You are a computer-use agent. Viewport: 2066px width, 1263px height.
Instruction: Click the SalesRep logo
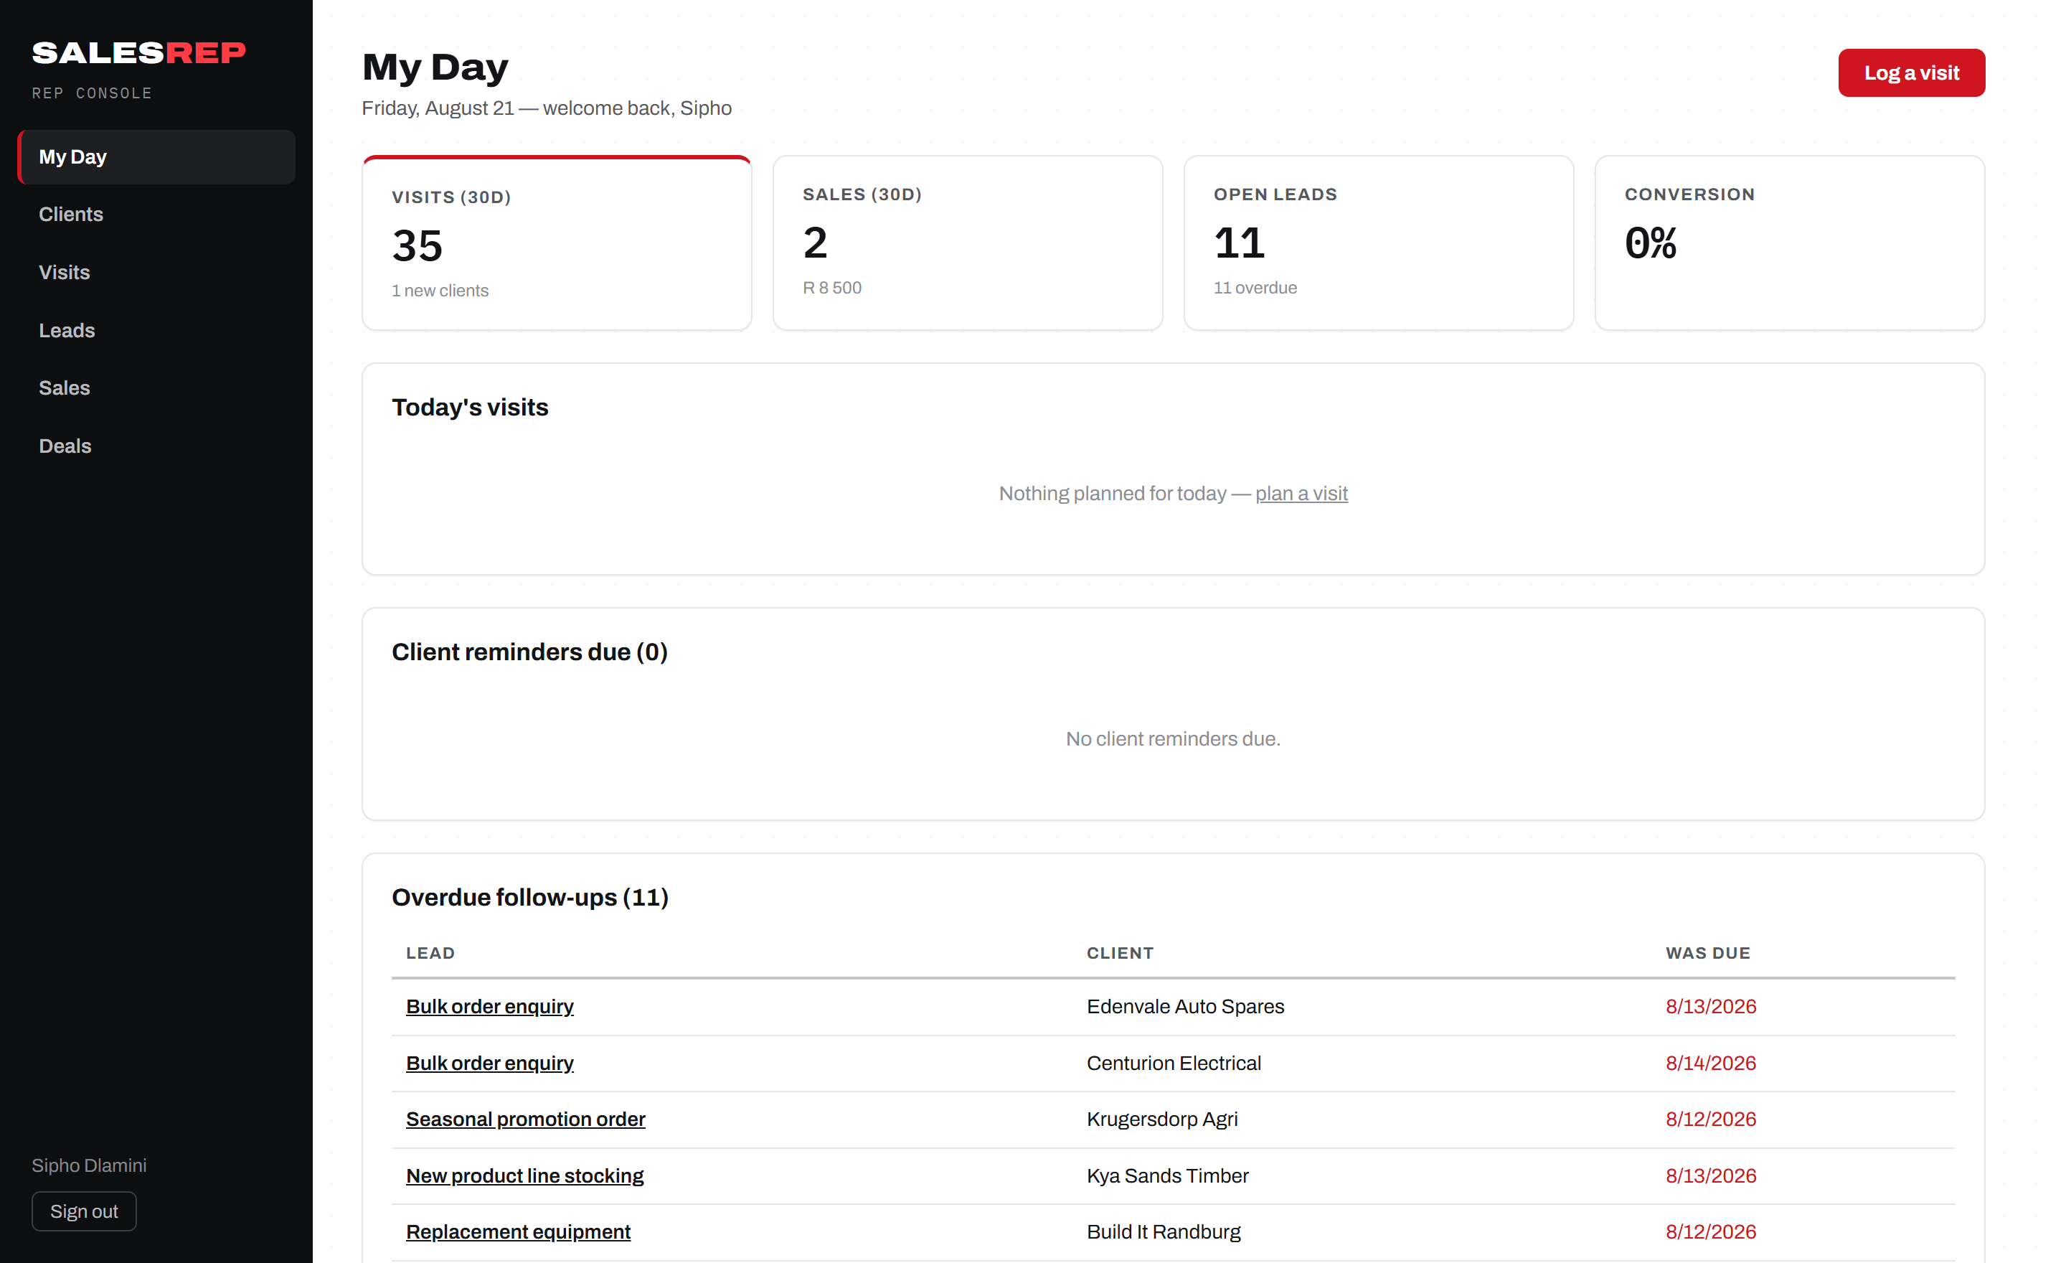click(x=139, y=53)
